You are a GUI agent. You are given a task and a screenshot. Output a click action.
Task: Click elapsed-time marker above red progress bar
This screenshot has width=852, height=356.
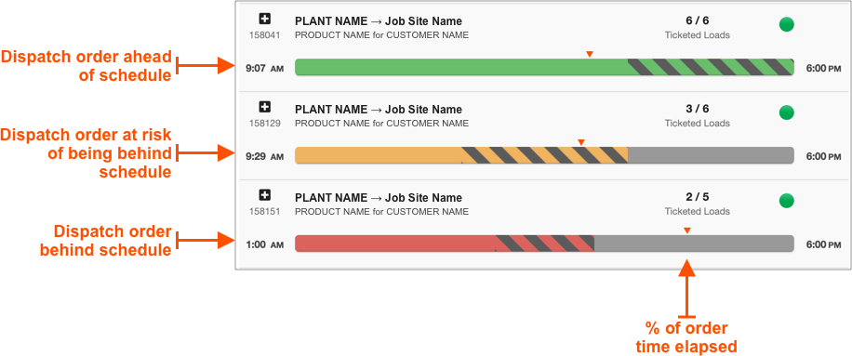point(686,231)
